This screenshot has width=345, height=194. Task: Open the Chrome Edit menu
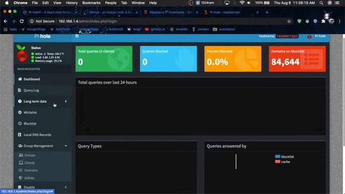[45, 3]
